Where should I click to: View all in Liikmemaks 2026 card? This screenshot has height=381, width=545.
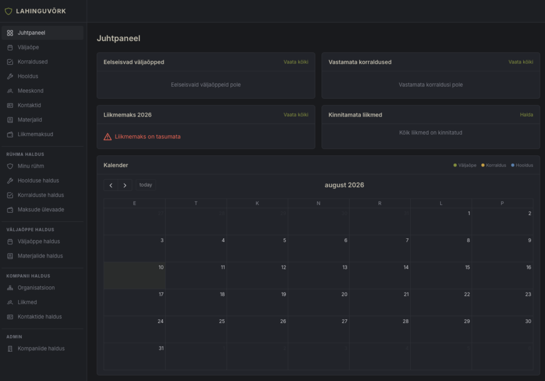pyautogui.click(x=296, y=115)
